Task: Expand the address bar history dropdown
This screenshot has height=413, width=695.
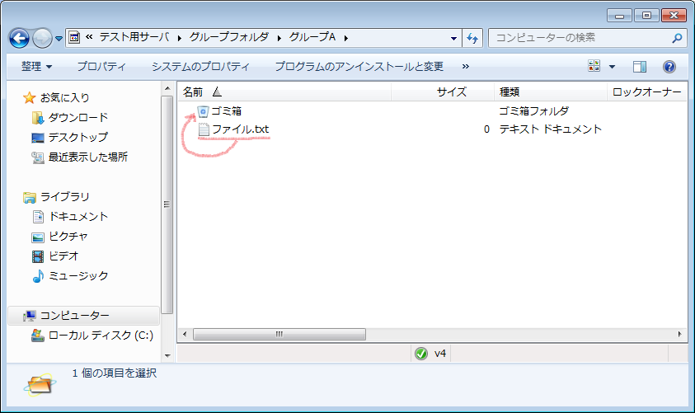Action: 453,38
